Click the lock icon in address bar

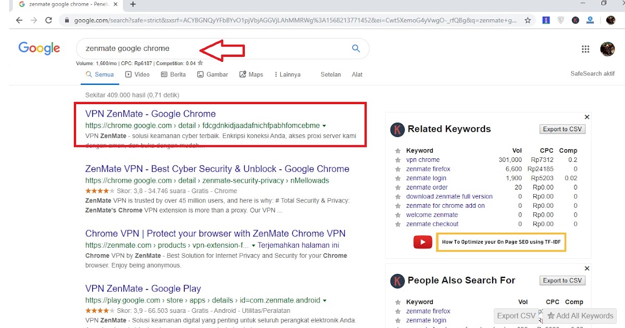(x=67, y=21)
